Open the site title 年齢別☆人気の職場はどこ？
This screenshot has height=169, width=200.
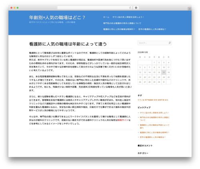click(x=57, y=18)
